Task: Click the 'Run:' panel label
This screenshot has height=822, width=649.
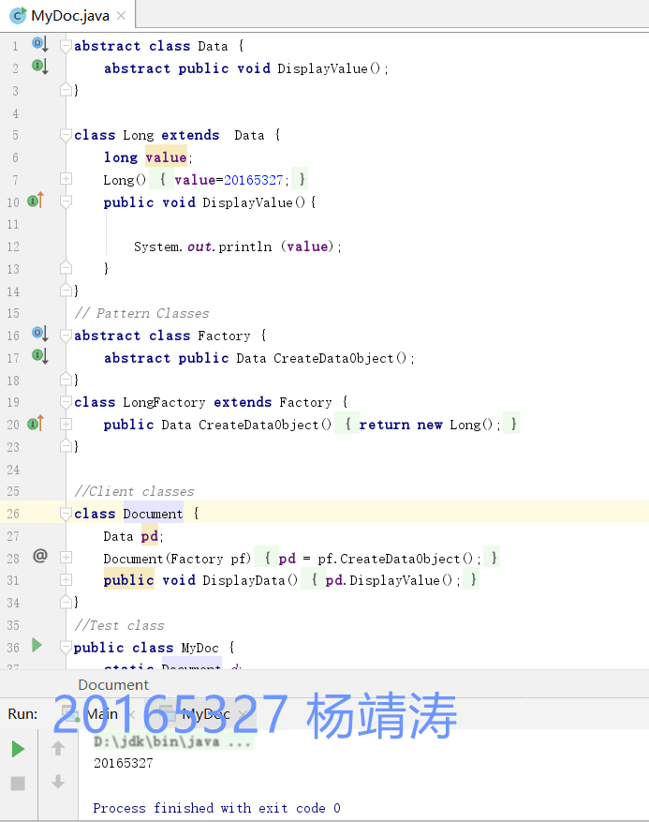Action: (x=22, y=714)
